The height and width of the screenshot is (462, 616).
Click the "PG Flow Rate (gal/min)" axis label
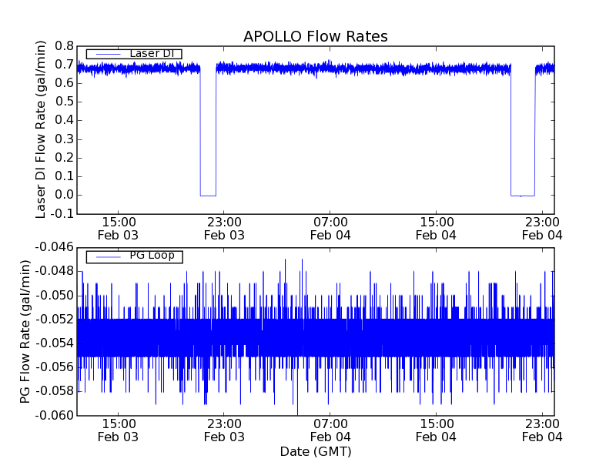(25, 332)
